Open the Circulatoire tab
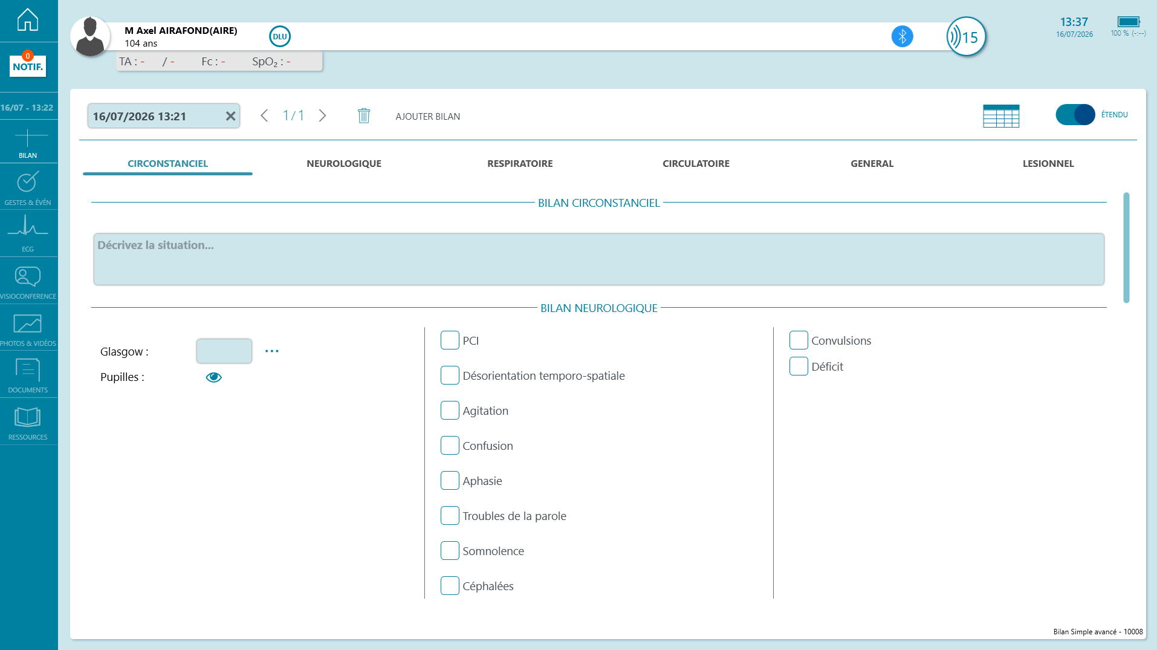 click(x=696, y=163)
